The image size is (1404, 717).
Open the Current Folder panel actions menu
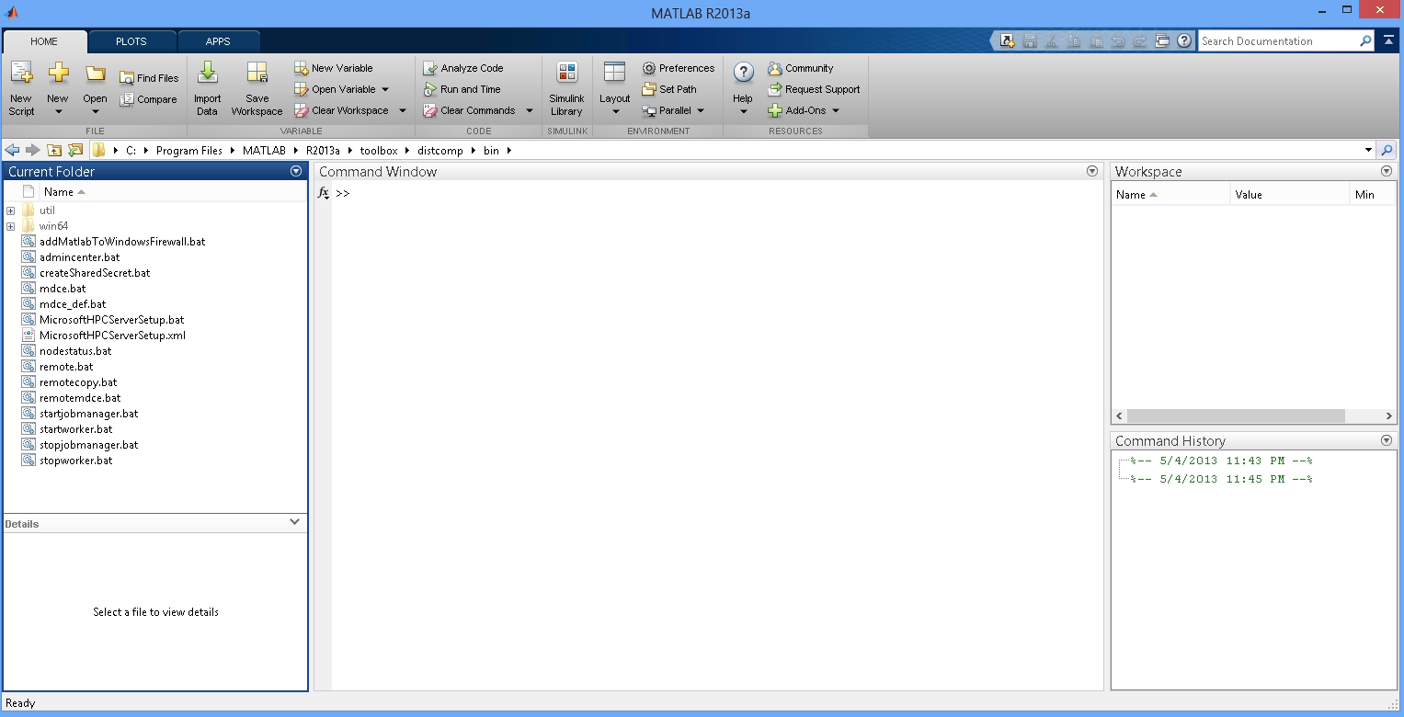click(296, 171)
